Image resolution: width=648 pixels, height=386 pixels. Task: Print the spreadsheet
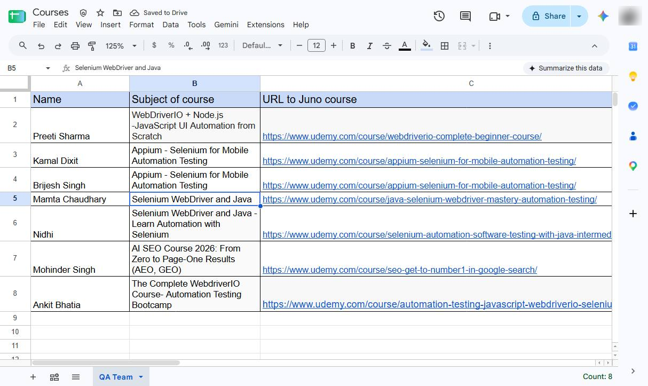75,46
